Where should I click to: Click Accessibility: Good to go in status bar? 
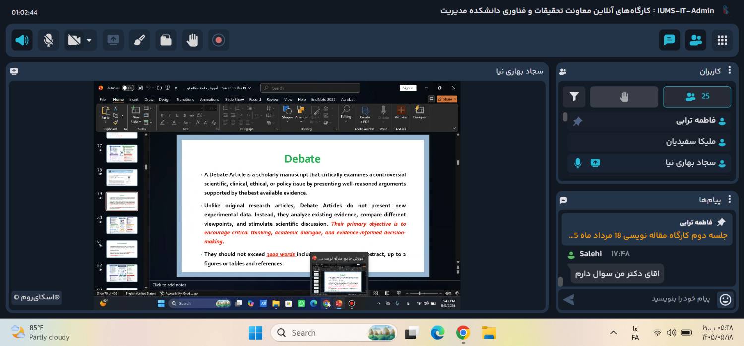(179, 293)
